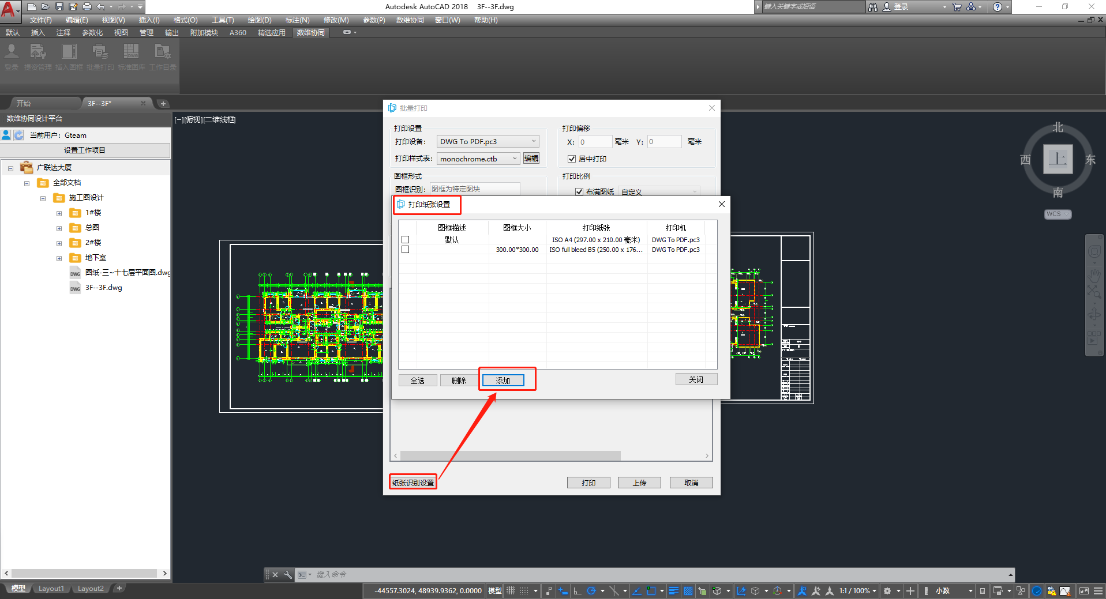The image size is (1106, 599).
Task: Collapse the 广联达大厦 tree node
Action: [10, 168]
